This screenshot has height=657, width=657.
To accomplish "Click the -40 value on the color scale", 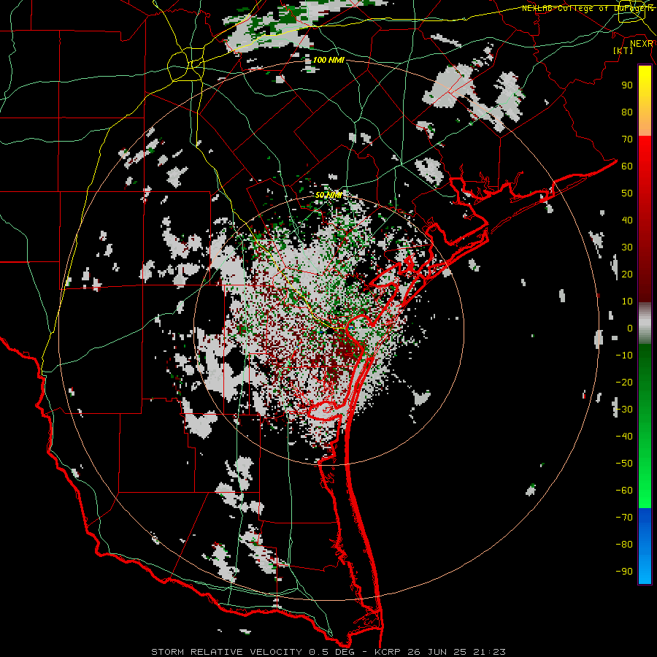I will 624,437.
